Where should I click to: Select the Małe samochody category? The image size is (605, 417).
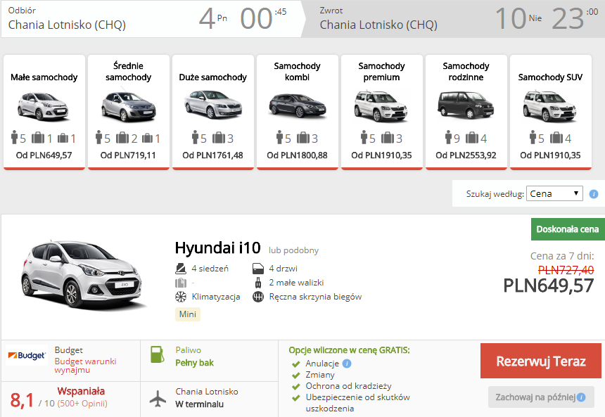pyautogui.click(x=44, y=112)
